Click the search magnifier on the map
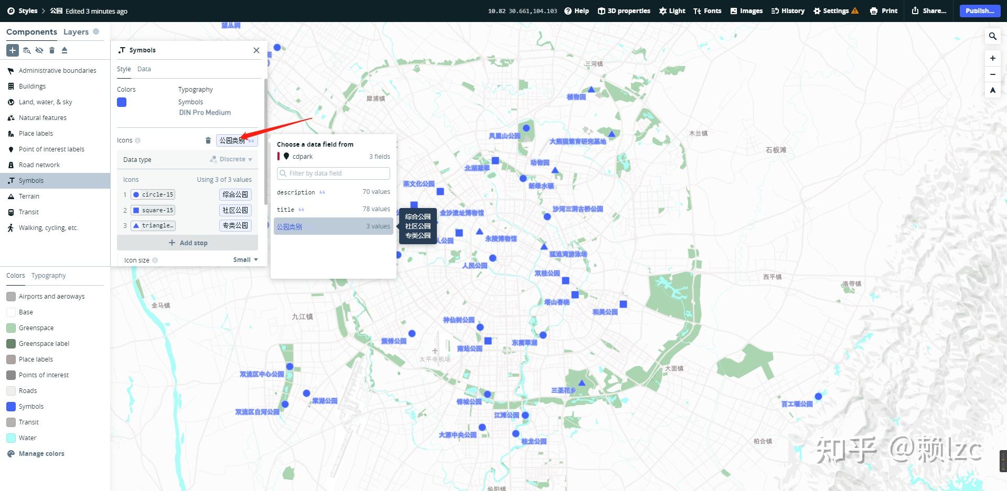The width and height of the screenshot is (1007, 491). point(992,36)
